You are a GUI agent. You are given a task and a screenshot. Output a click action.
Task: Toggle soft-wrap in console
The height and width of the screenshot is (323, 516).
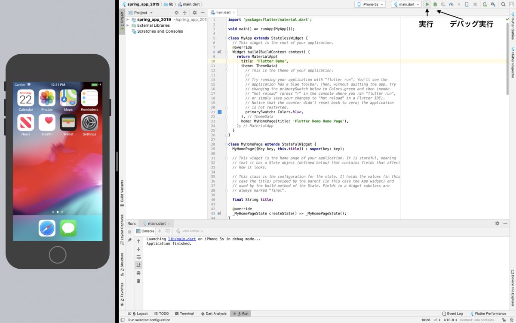coord(138,257)
